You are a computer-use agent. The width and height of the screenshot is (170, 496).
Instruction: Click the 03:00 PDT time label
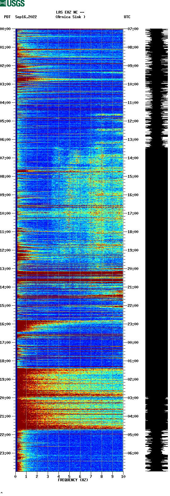(x=5, y=84)
